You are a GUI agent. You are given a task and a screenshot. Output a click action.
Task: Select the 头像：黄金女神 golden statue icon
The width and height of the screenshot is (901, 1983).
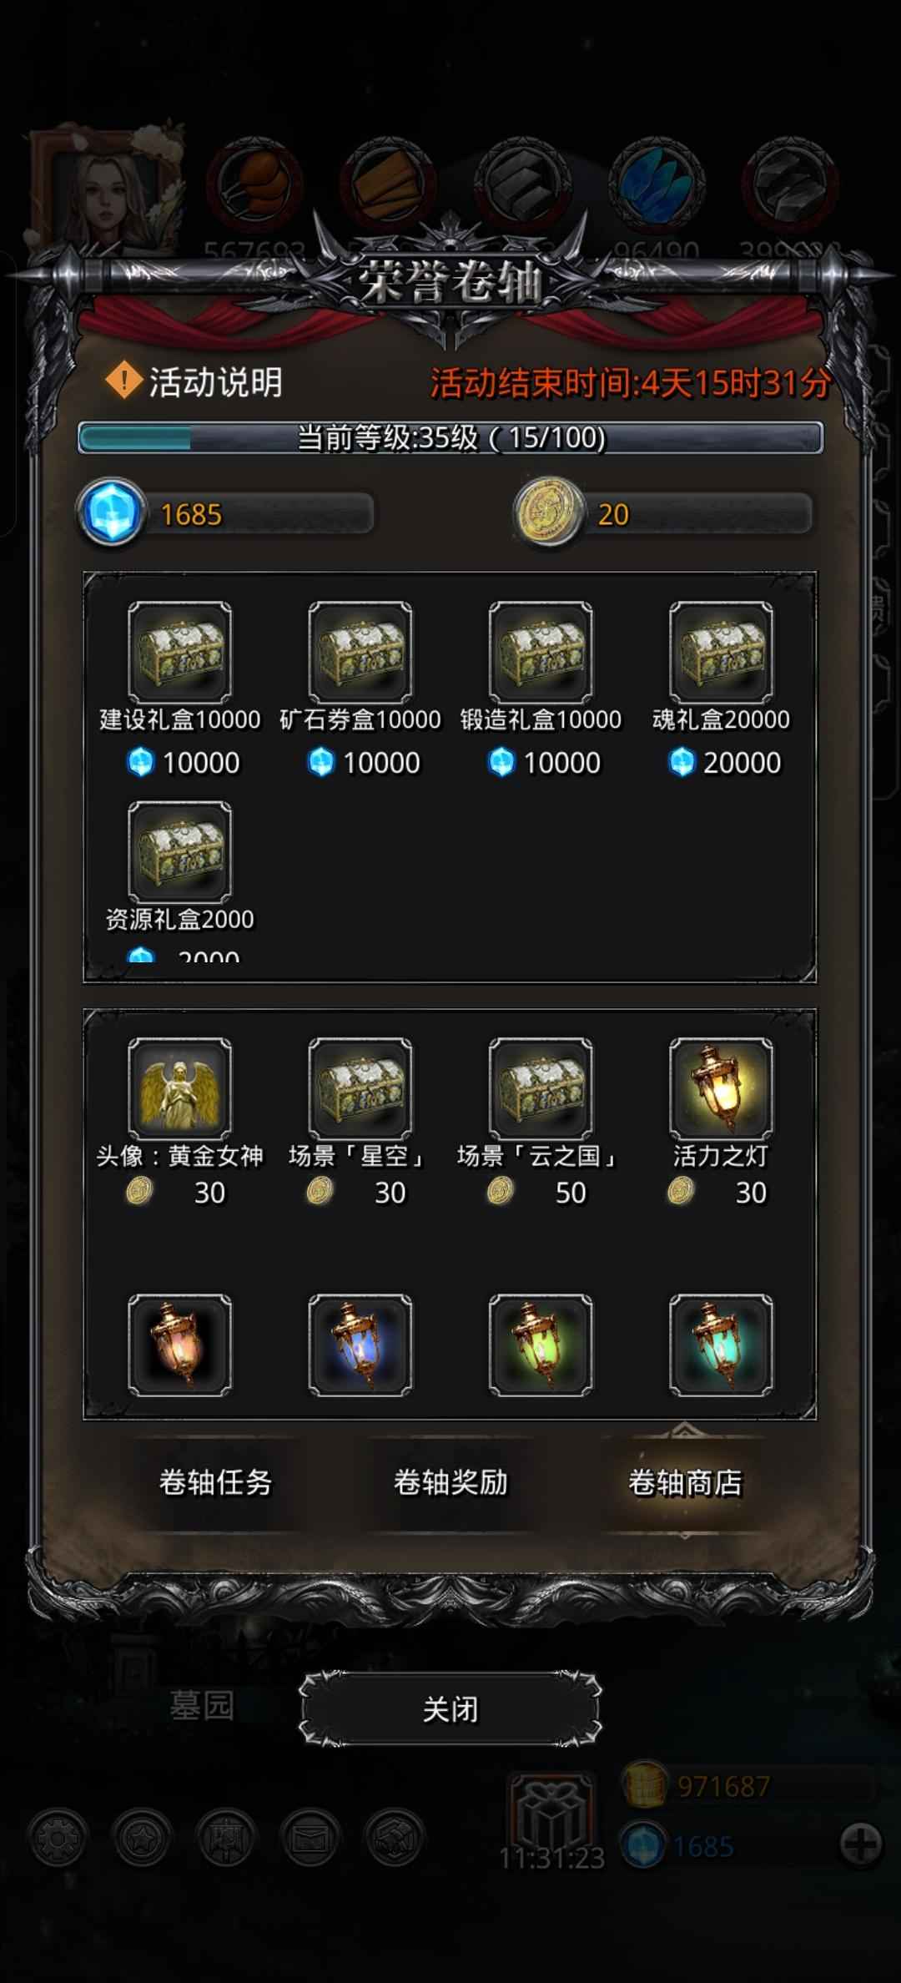coord(179,1088)
